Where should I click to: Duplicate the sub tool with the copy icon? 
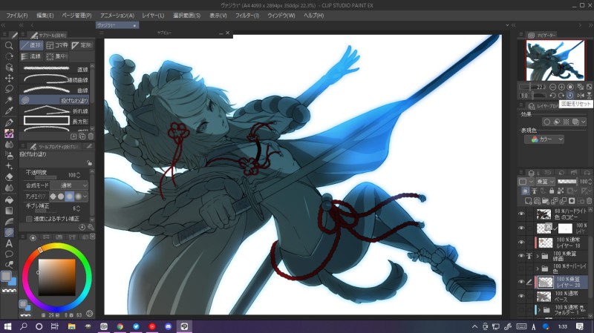point(82,136)
